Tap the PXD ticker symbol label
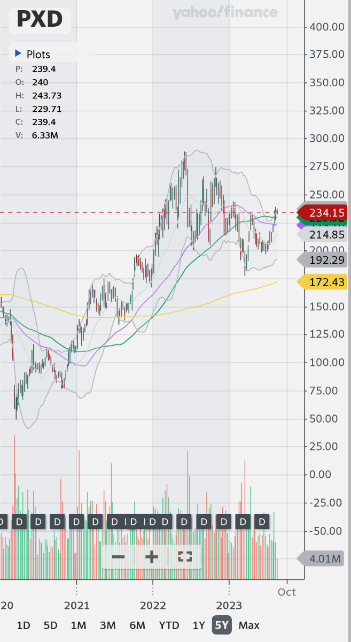The width and height of the screenshot is (351, 642). pos(40,20)
